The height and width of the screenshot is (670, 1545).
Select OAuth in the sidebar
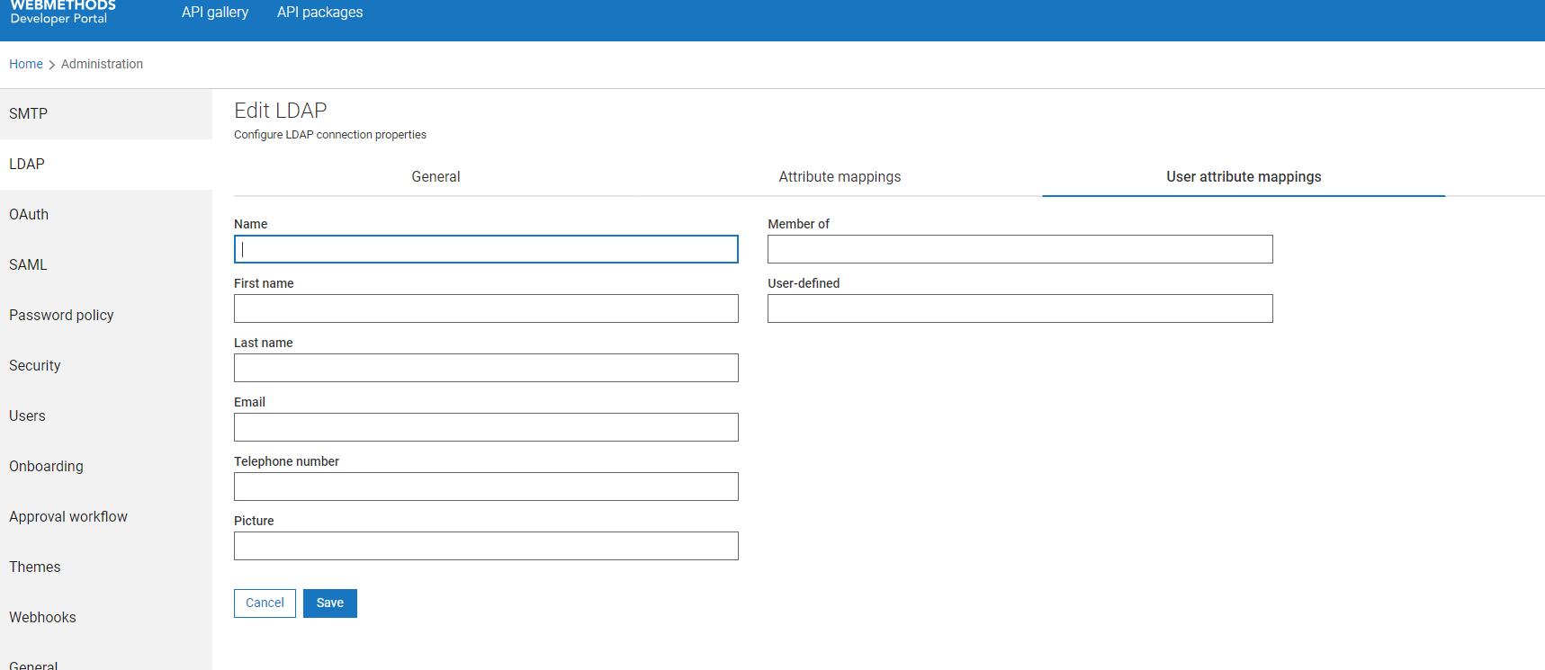(x=29, y=215)
